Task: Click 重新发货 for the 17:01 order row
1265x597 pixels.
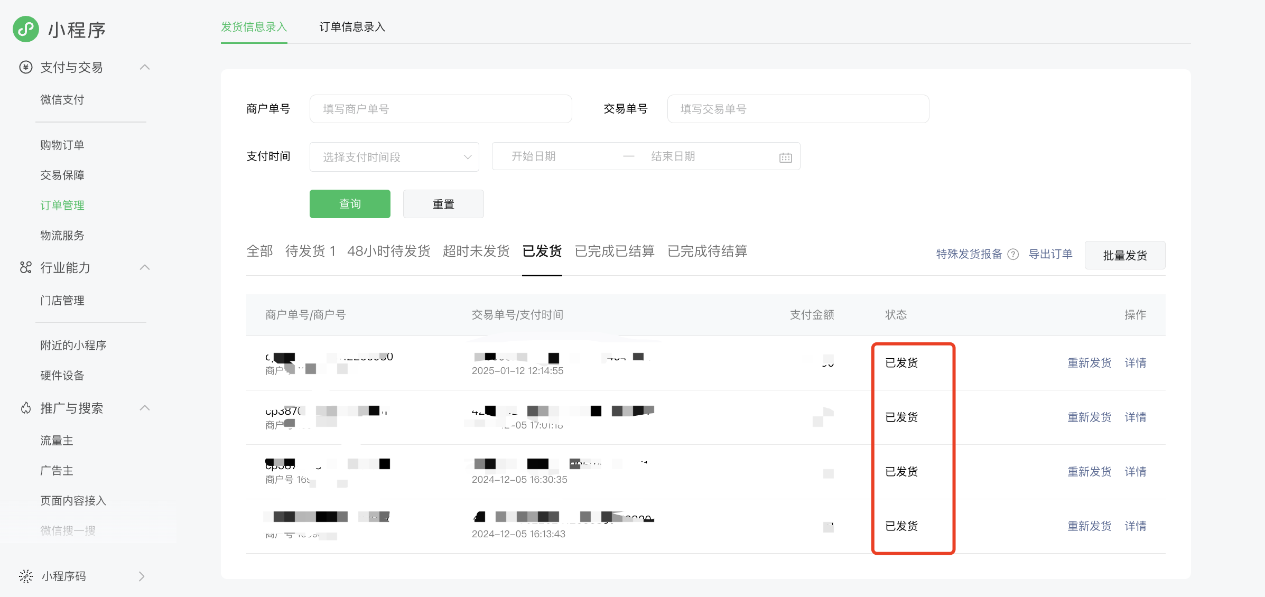Action: pos(1089,417)
